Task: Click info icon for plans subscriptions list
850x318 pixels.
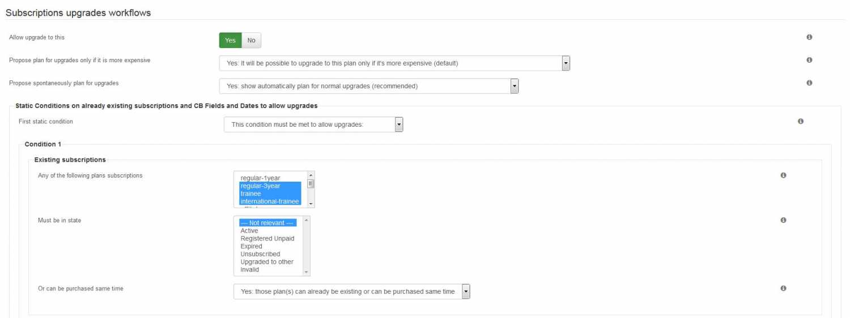Action: pos(783,175)
